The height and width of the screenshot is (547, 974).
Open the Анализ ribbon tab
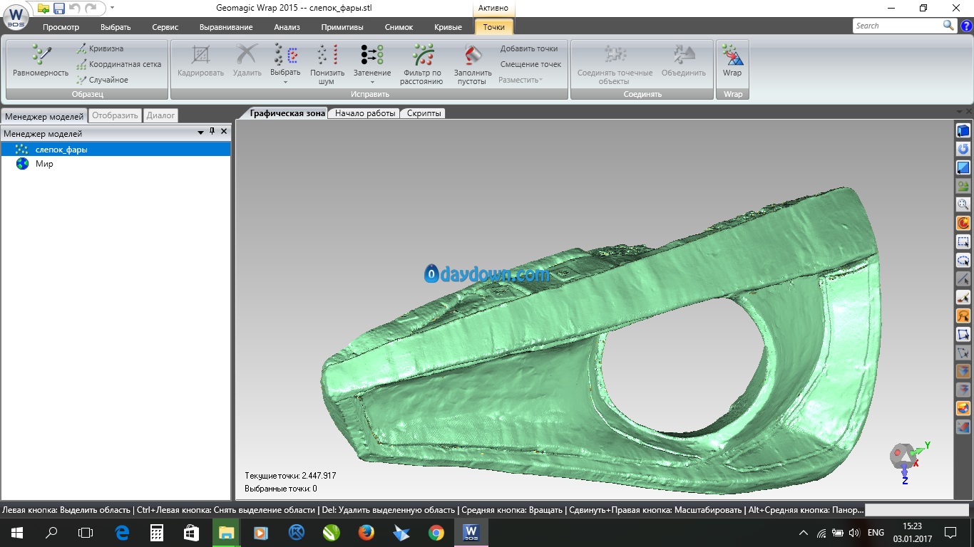[x=287, y=27]
